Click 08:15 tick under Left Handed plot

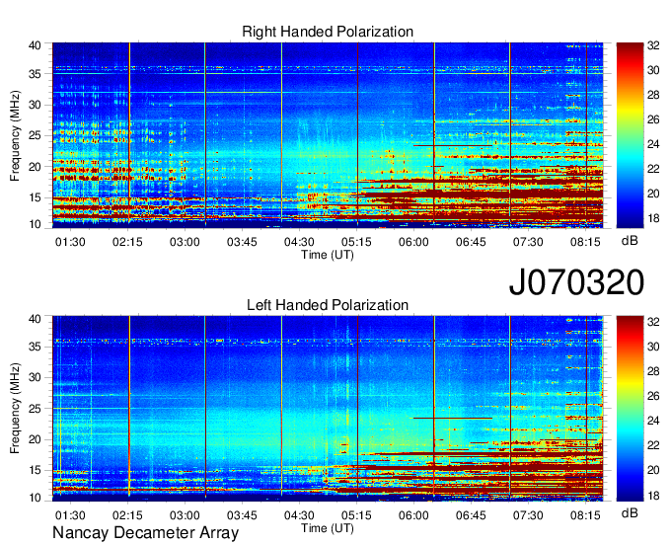coord(585,515)
